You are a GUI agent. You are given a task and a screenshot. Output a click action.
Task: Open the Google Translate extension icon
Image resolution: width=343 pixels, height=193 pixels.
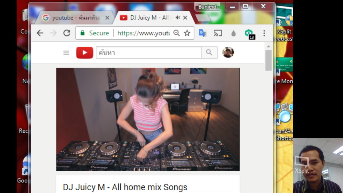(x=203, y=33)
